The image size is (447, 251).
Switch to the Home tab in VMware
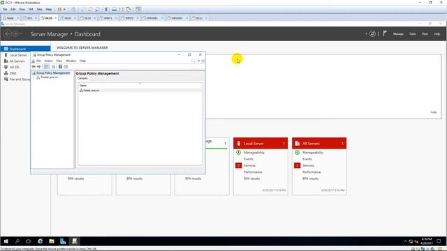(10, 18)
